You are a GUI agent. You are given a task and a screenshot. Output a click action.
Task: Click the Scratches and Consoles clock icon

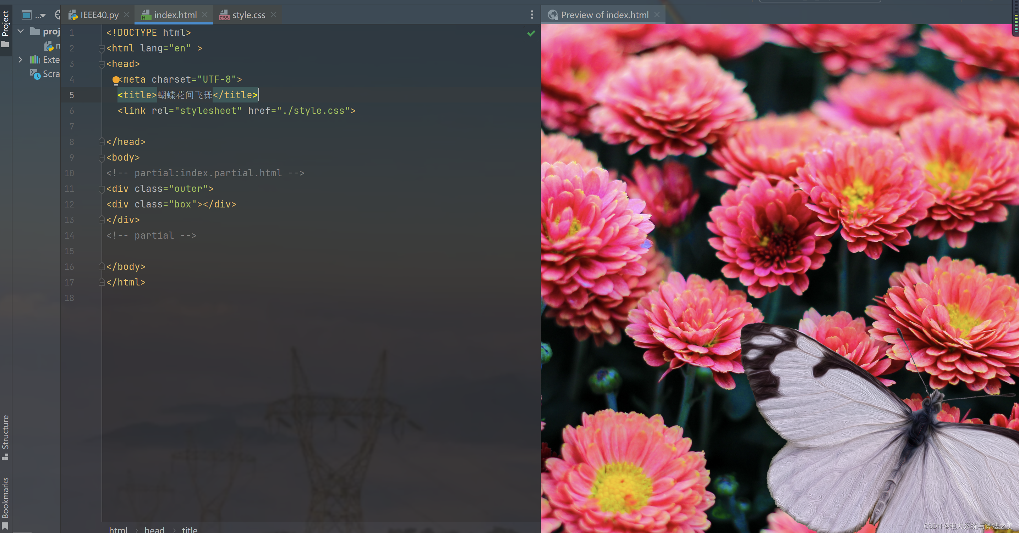click(35, 74)
